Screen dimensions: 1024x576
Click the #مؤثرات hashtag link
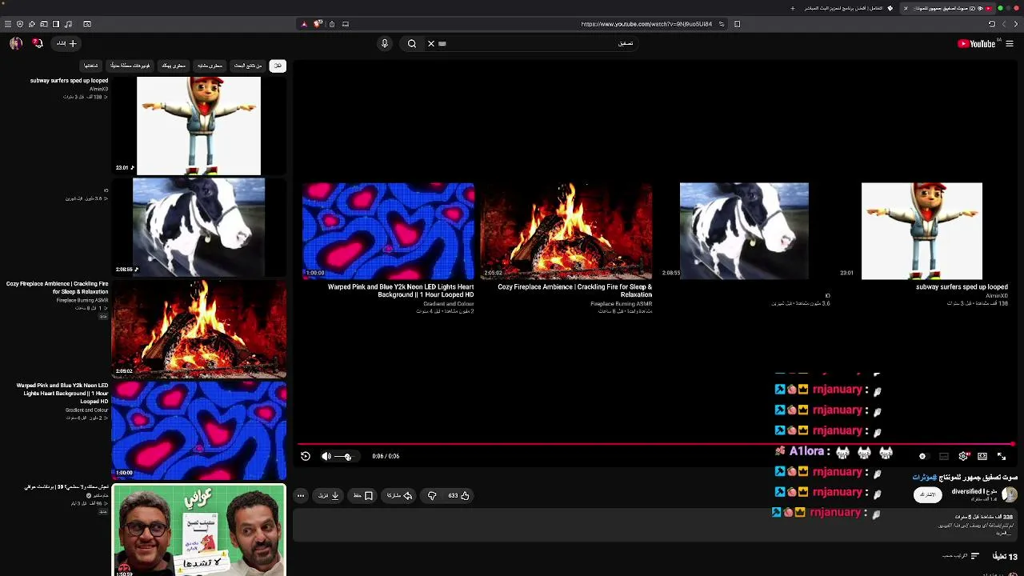coord(924,478)
